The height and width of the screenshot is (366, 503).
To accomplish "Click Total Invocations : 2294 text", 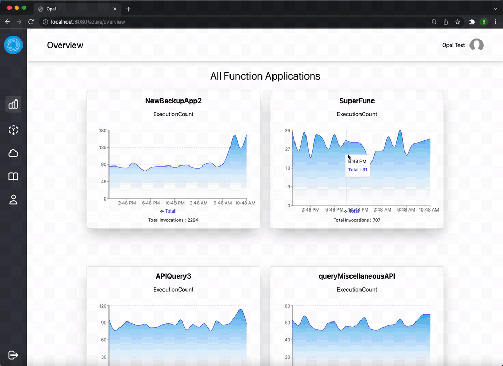I will [173, 220].
